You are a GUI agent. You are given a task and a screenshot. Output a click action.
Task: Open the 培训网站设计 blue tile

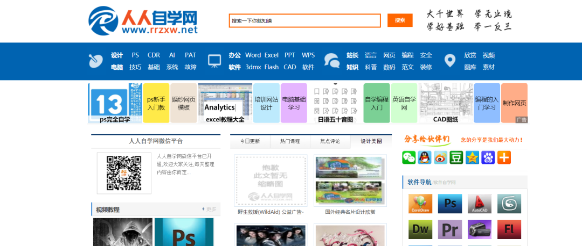(266, 103)
